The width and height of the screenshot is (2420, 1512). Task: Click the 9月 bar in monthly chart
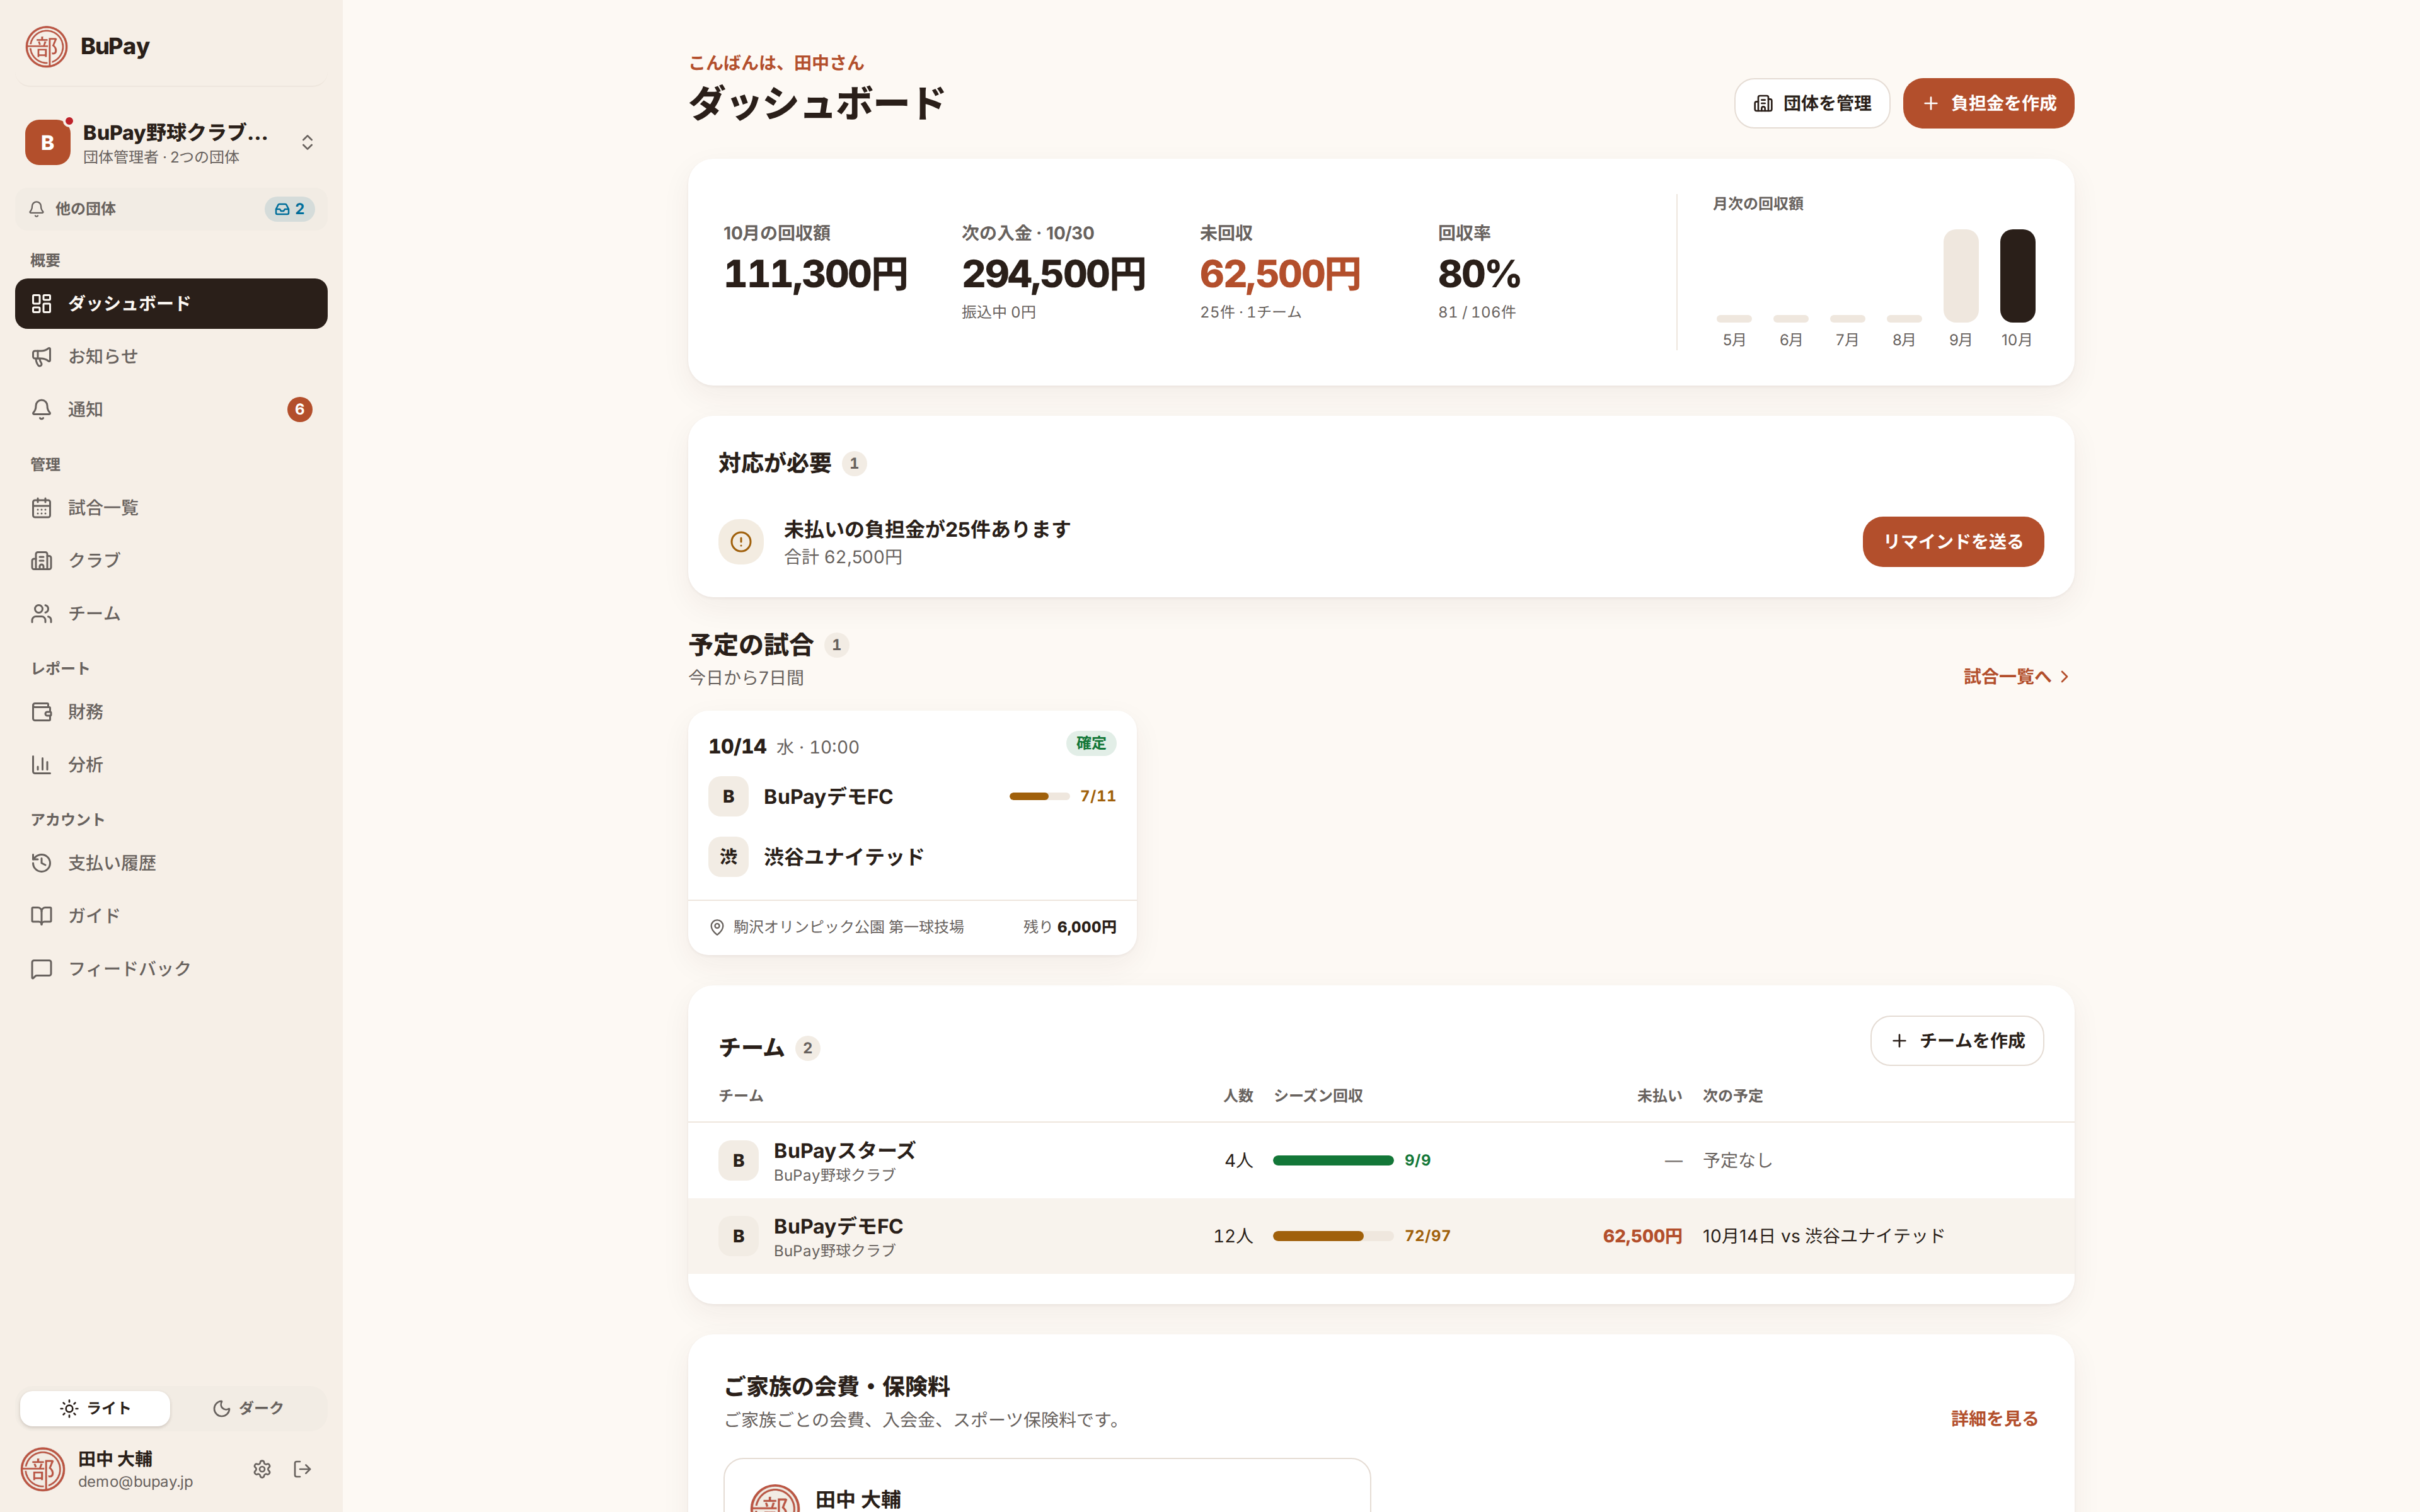point(1960,276)
